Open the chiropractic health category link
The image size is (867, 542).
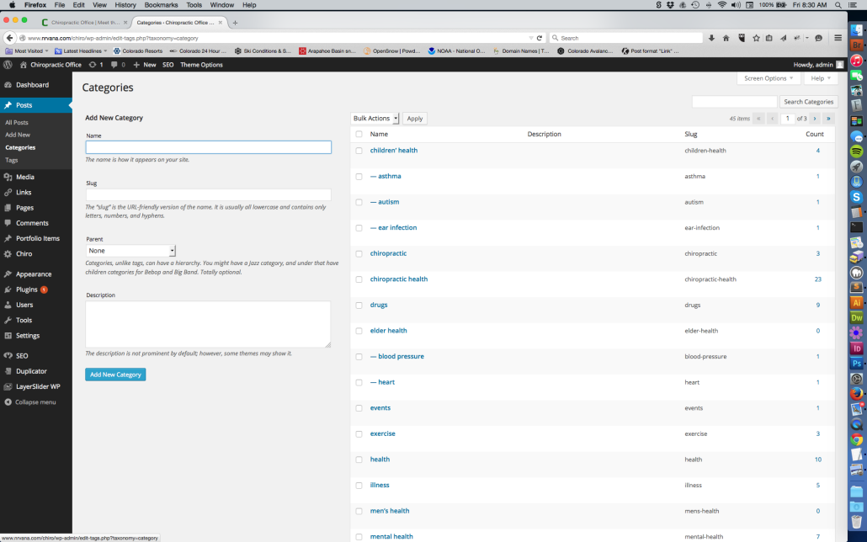click(x=399, y=279)
